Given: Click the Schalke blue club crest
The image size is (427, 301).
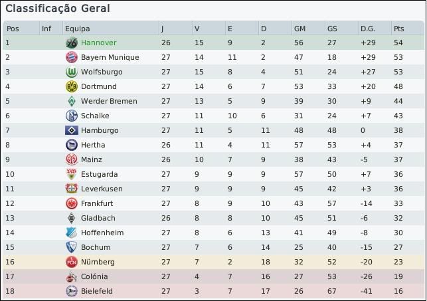Looking at the screenshot, I should [72, 116].
